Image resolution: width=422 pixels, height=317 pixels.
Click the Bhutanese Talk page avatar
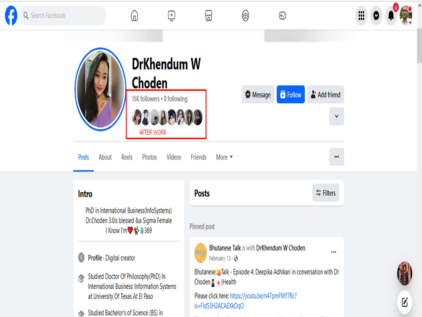click(200, 253)
